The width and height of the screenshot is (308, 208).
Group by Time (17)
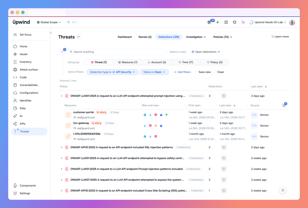[x=186, y=62]
